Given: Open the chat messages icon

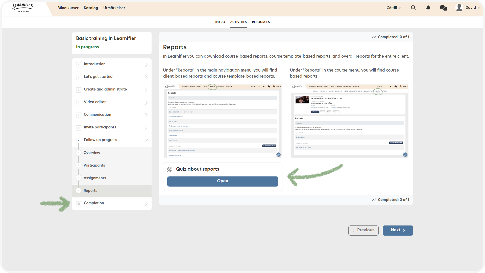Looking at the screenshot, I should point(443,8).
